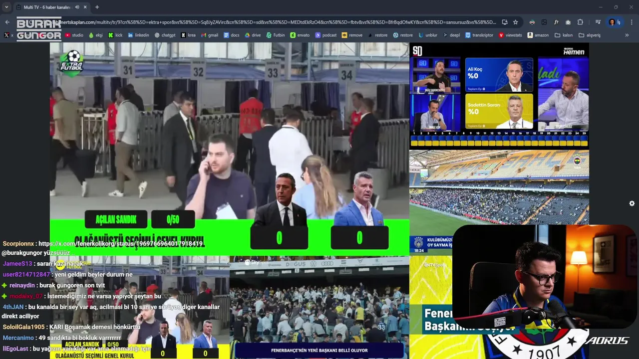This screenshot has height=359, width=639.
Task: Click chat username 'reinaydin'
Action: click(22, 285)
